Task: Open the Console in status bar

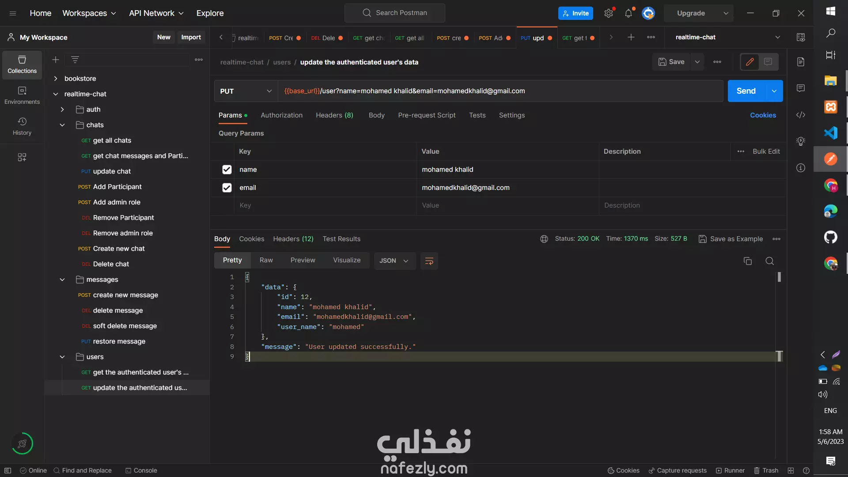Action: pyautogui.click(x=141, y=470)
